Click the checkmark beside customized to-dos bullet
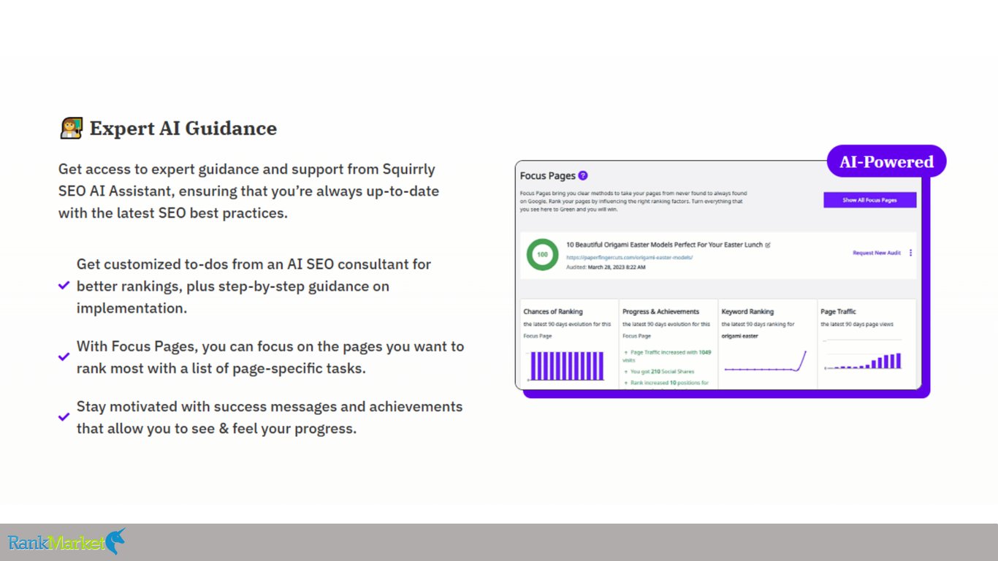The height and width of the screenshot is (561, 998). click(64, 286)
